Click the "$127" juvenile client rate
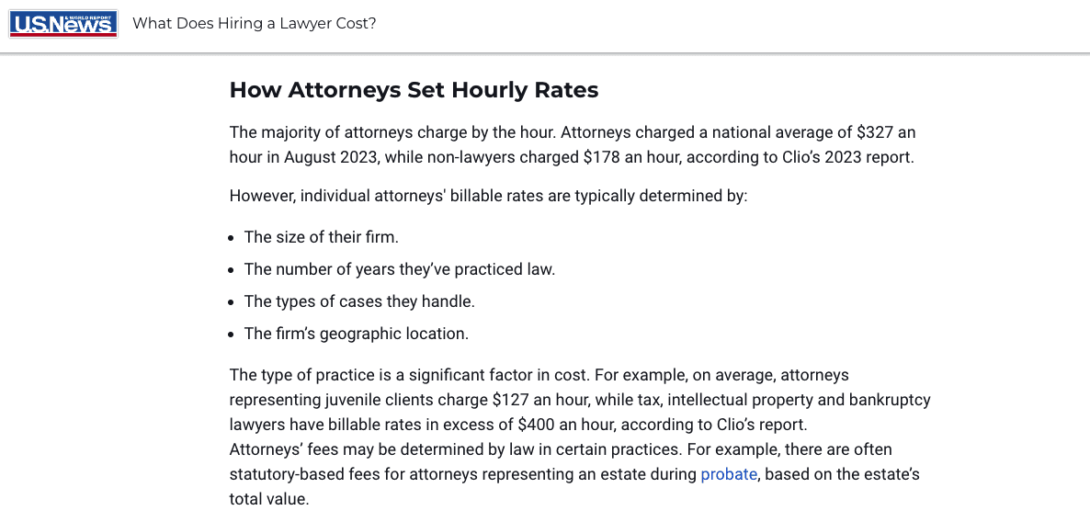The image size is (1090, 522). (510, 400)
